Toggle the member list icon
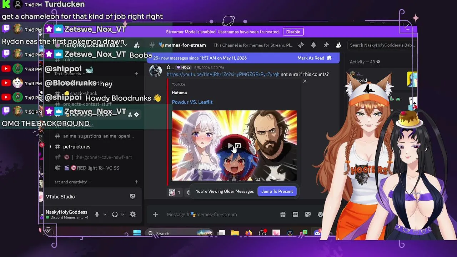Viewport: 457px width, 257px height. [x=338, y=45]
